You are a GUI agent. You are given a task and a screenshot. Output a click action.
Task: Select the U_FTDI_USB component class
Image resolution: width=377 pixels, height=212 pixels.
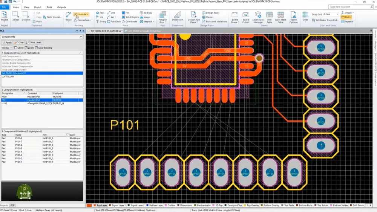point(42,76)
